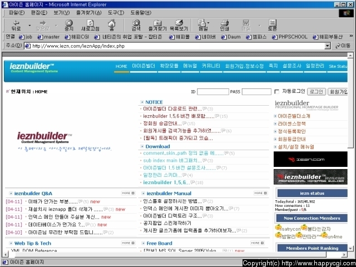This screenshot has height=267, width=356.
Task: Open the 엠파스 link bar shortcut
Action: pos(256,37)
